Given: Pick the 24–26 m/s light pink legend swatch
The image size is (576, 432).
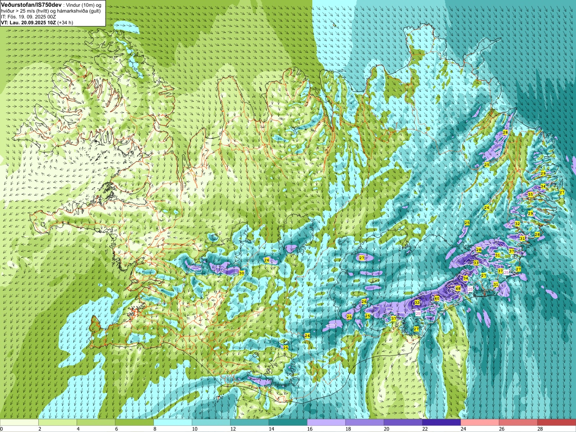Looking at the screenshot, I should click(x=480, y=423).
